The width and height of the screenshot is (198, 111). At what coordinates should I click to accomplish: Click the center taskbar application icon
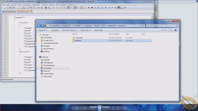pos(100,108)
